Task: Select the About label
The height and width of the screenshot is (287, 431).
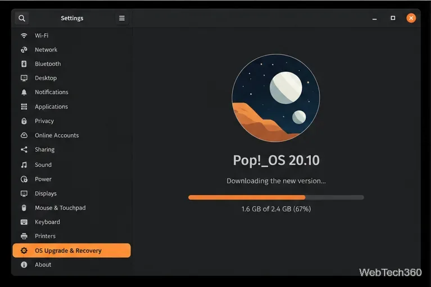Action: click(43, 265)
